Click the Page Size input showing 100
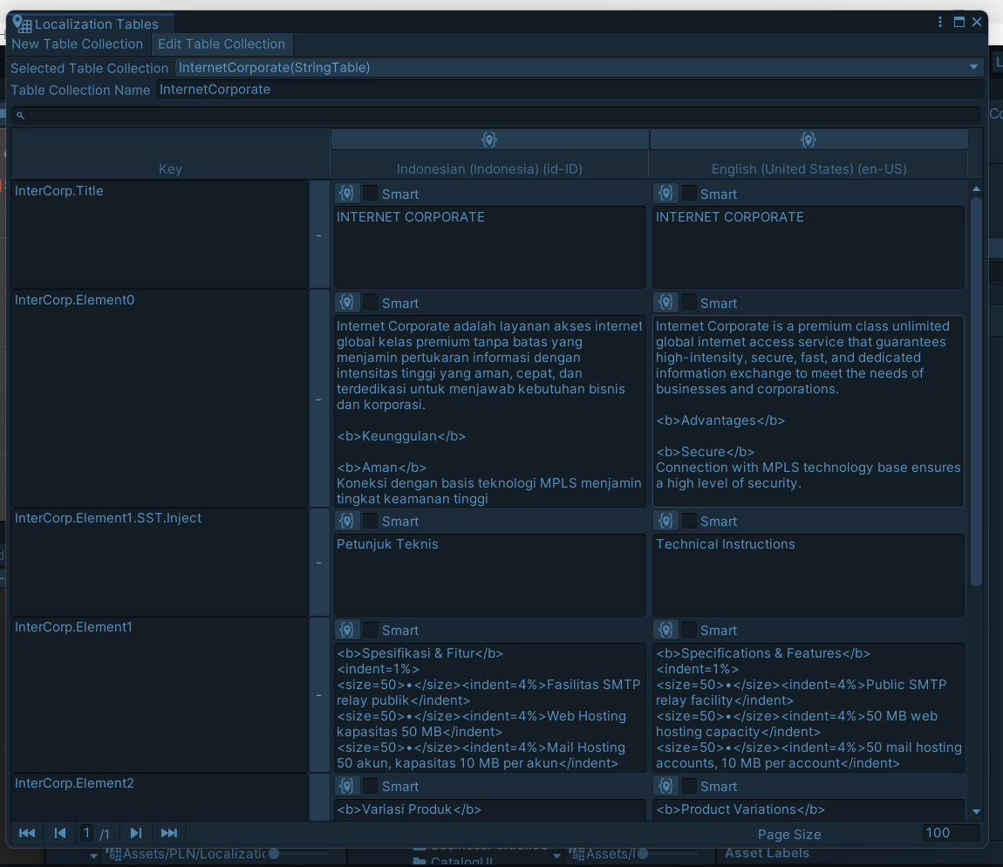1003x867 pixels. tap(950, 833)
